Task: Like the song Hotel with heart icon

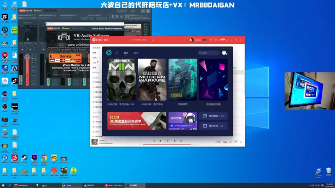Action: (106, 140)
